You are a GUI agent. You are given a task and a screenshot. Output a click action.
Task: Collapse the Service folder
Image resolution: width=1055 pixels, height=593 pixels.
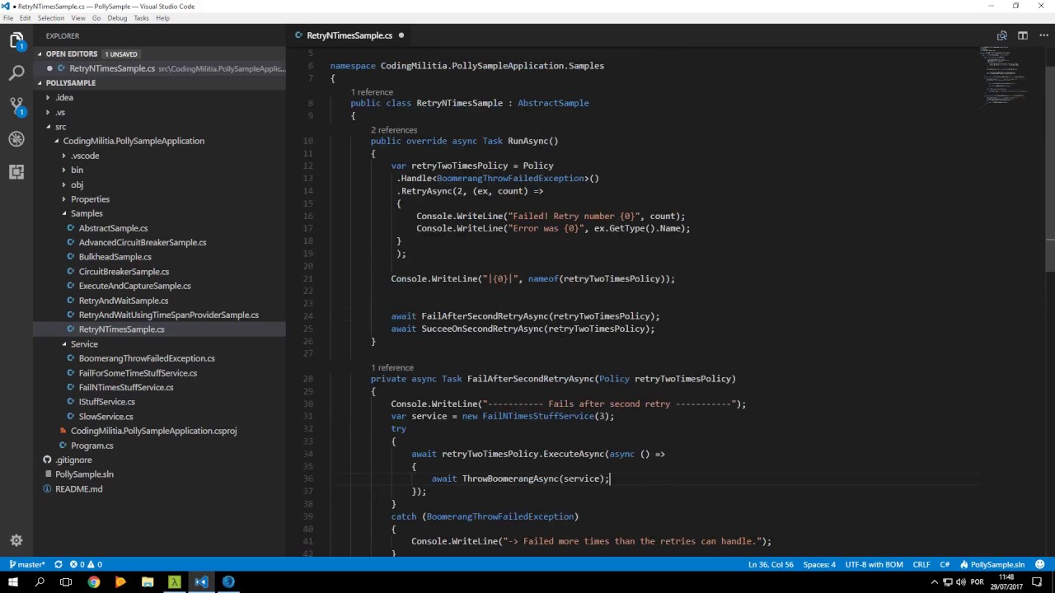click(x=84, y=344)
